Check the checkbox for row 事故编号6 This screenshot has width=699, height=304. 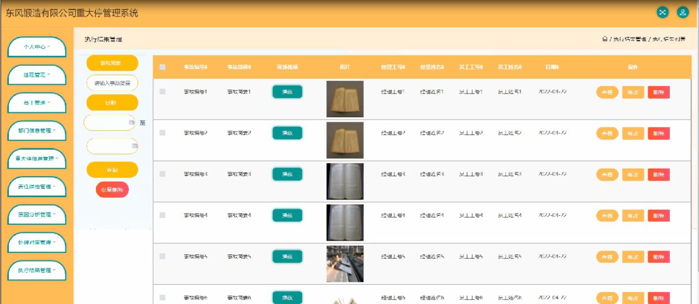pyautogui.click(x=163, y=297)
